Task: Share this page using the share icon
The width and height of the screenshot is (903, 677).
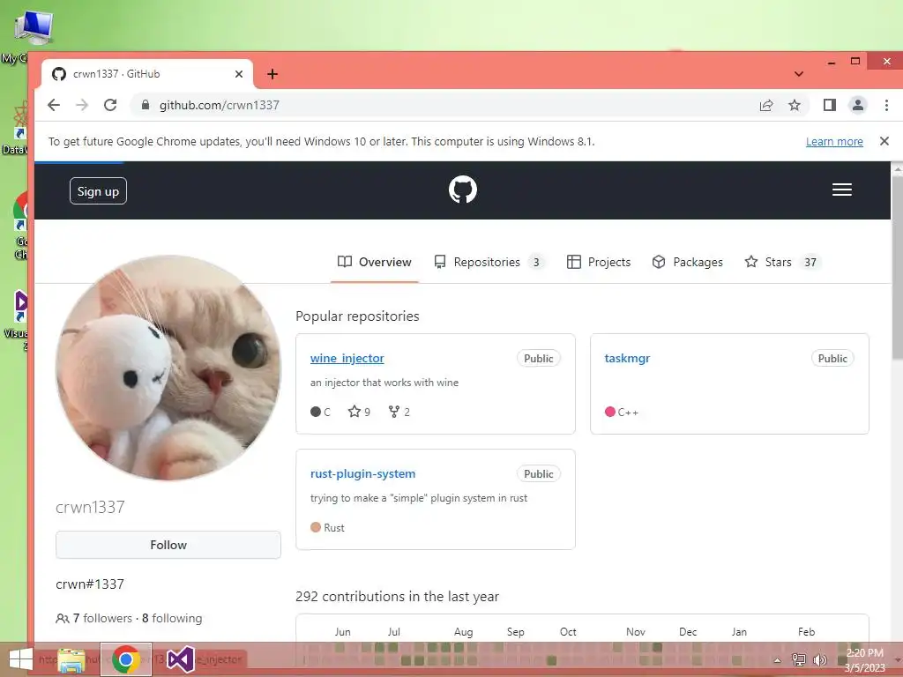Action: tap(766, 106)
